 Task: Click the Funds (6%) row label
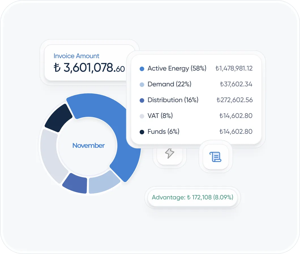pos(163,132)
